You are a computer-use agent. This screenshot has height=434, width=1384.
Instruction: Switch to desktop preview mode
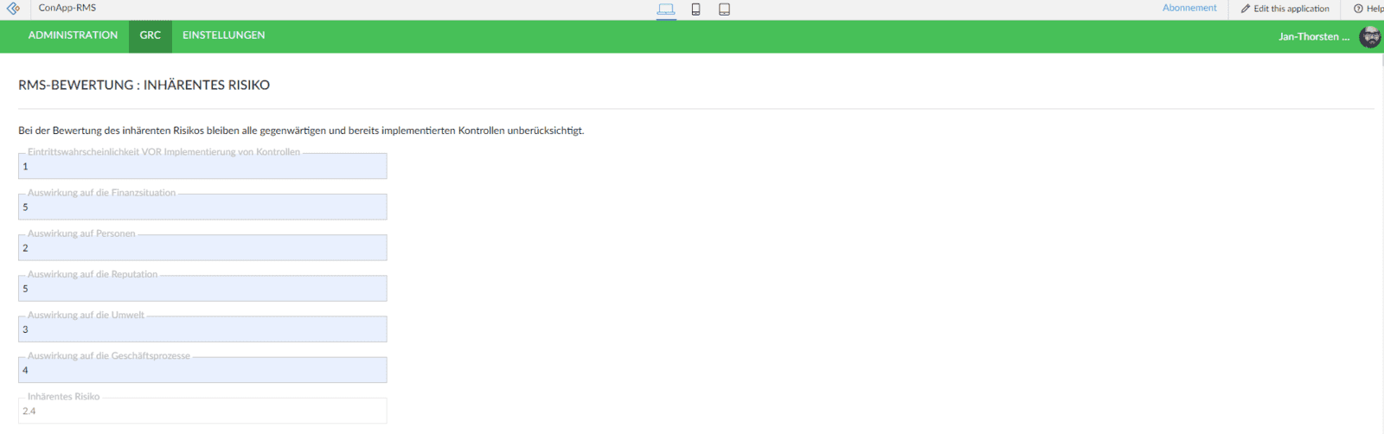[665, 10]
